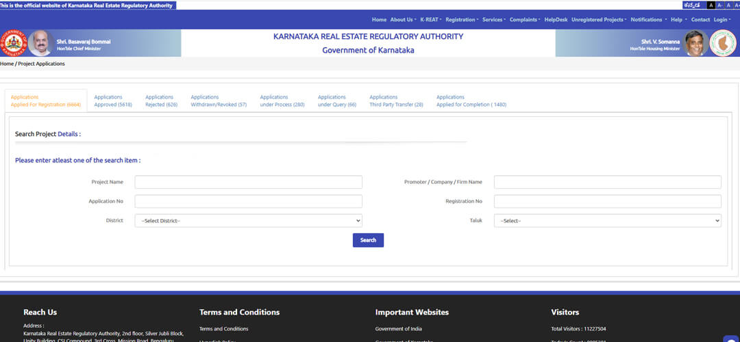The width and height of the screenshot is (740, 342).
Task: Open the Login menu
Action: [x=722, y=20]
